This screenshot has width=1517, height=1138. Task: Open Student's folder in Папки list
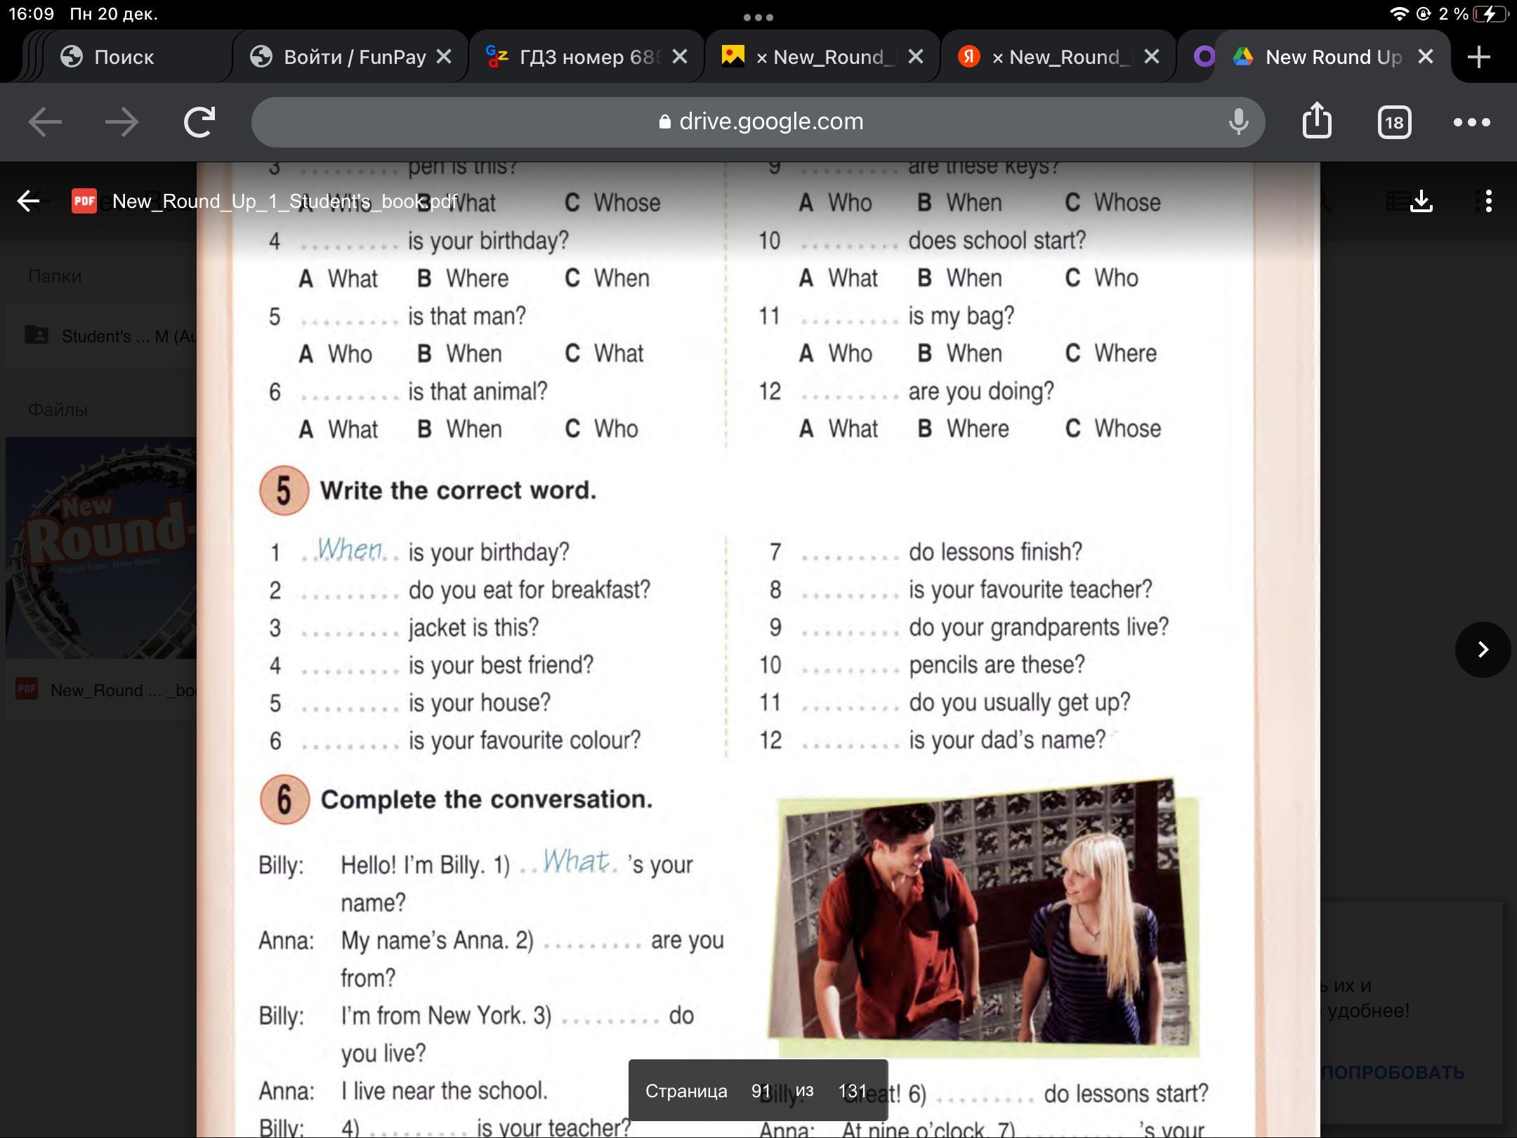(105, 336)
